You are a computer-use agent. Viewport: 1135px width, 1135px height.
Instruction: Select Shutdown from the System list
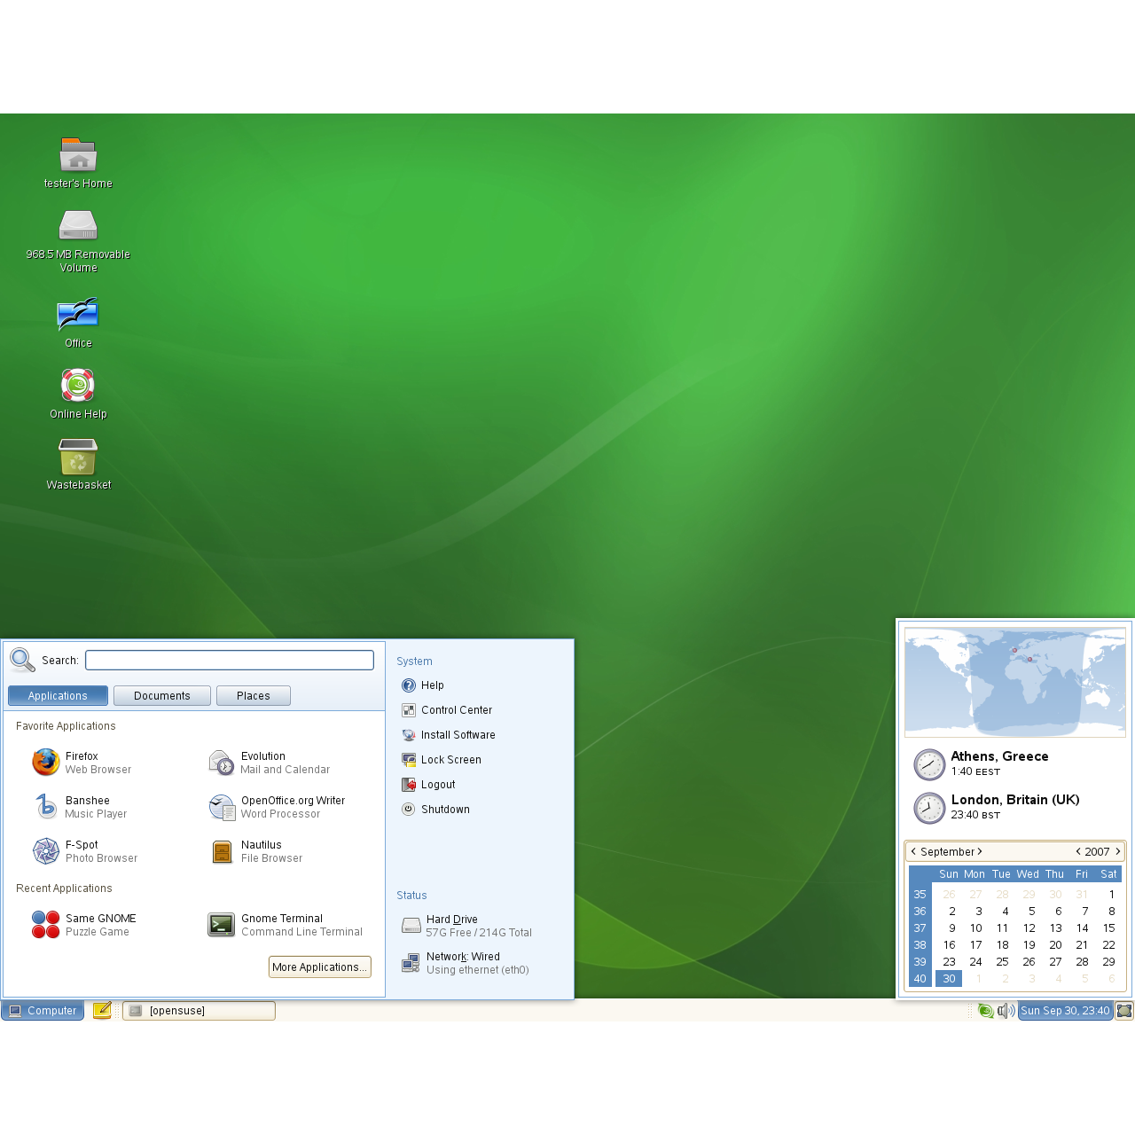coord(444,809)
